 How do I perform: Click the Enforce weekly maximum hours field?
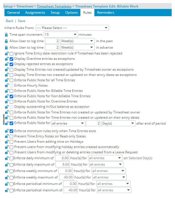(x=66, y=177)
